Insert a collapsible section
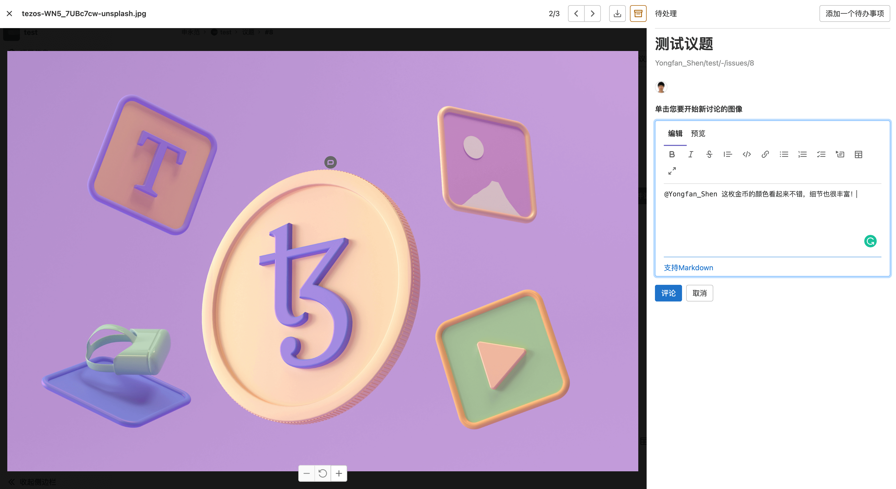Screen dimensions: 896x489 click(840, 154)
